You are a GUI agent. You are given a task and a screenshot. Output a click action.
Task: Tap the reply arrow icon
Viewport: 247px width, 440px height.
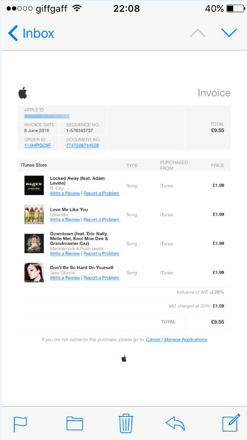point(175,423)
